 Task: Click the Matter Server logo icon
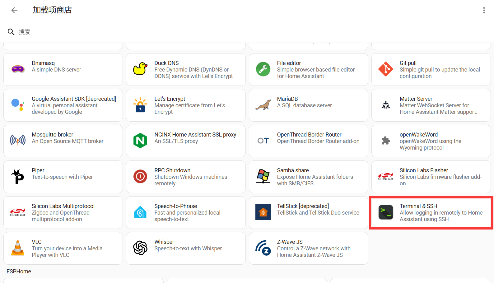point(386,105)
